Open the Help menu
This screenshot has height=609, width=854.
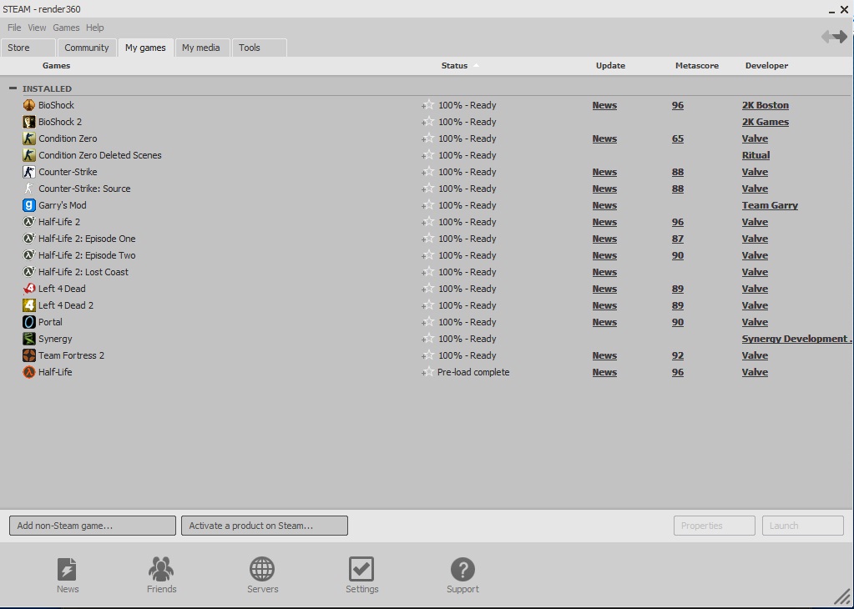tap(95, 28)
